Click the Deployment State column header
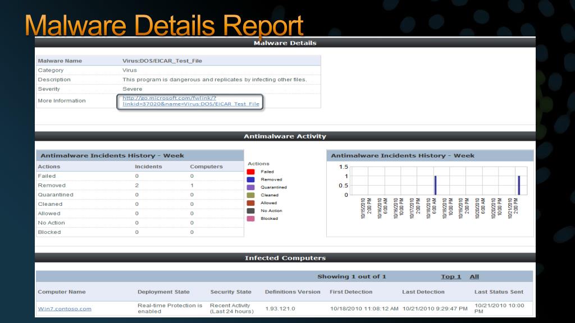This screenshot has height=323, width=575. 163,292
